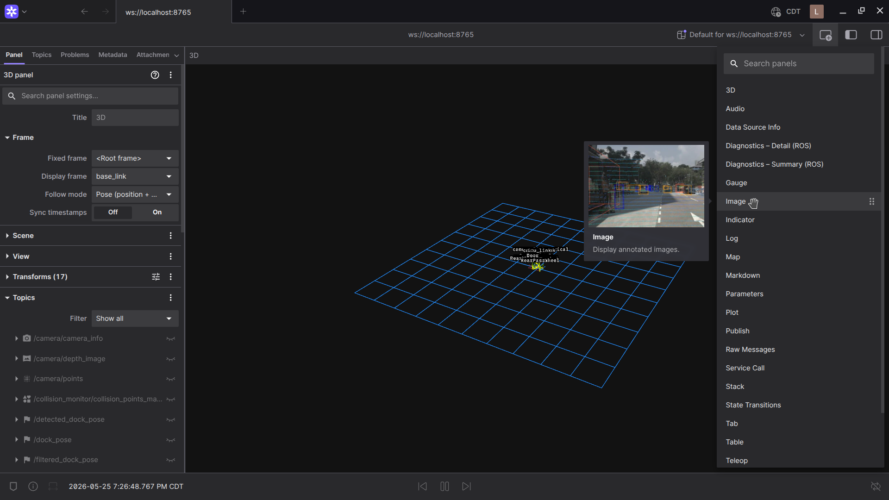Click the Add panel icon
The height and width of the screenshot is (500, 889).
point(825,35)
